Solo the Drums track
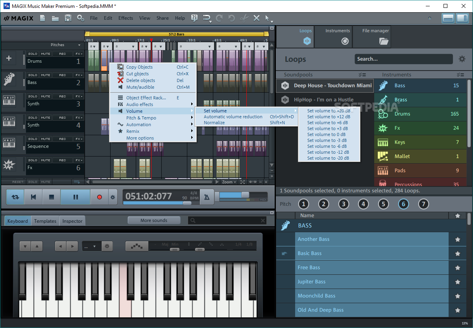 [x=33, y=54]
